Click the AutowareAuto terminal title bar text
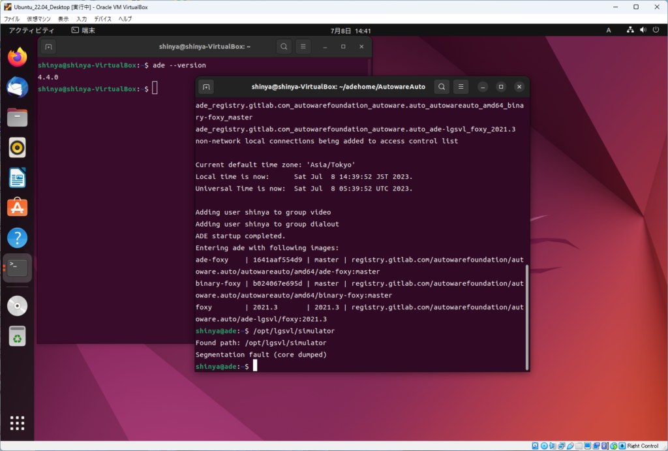This screenshot has height=451, width=668. (339, 87)
